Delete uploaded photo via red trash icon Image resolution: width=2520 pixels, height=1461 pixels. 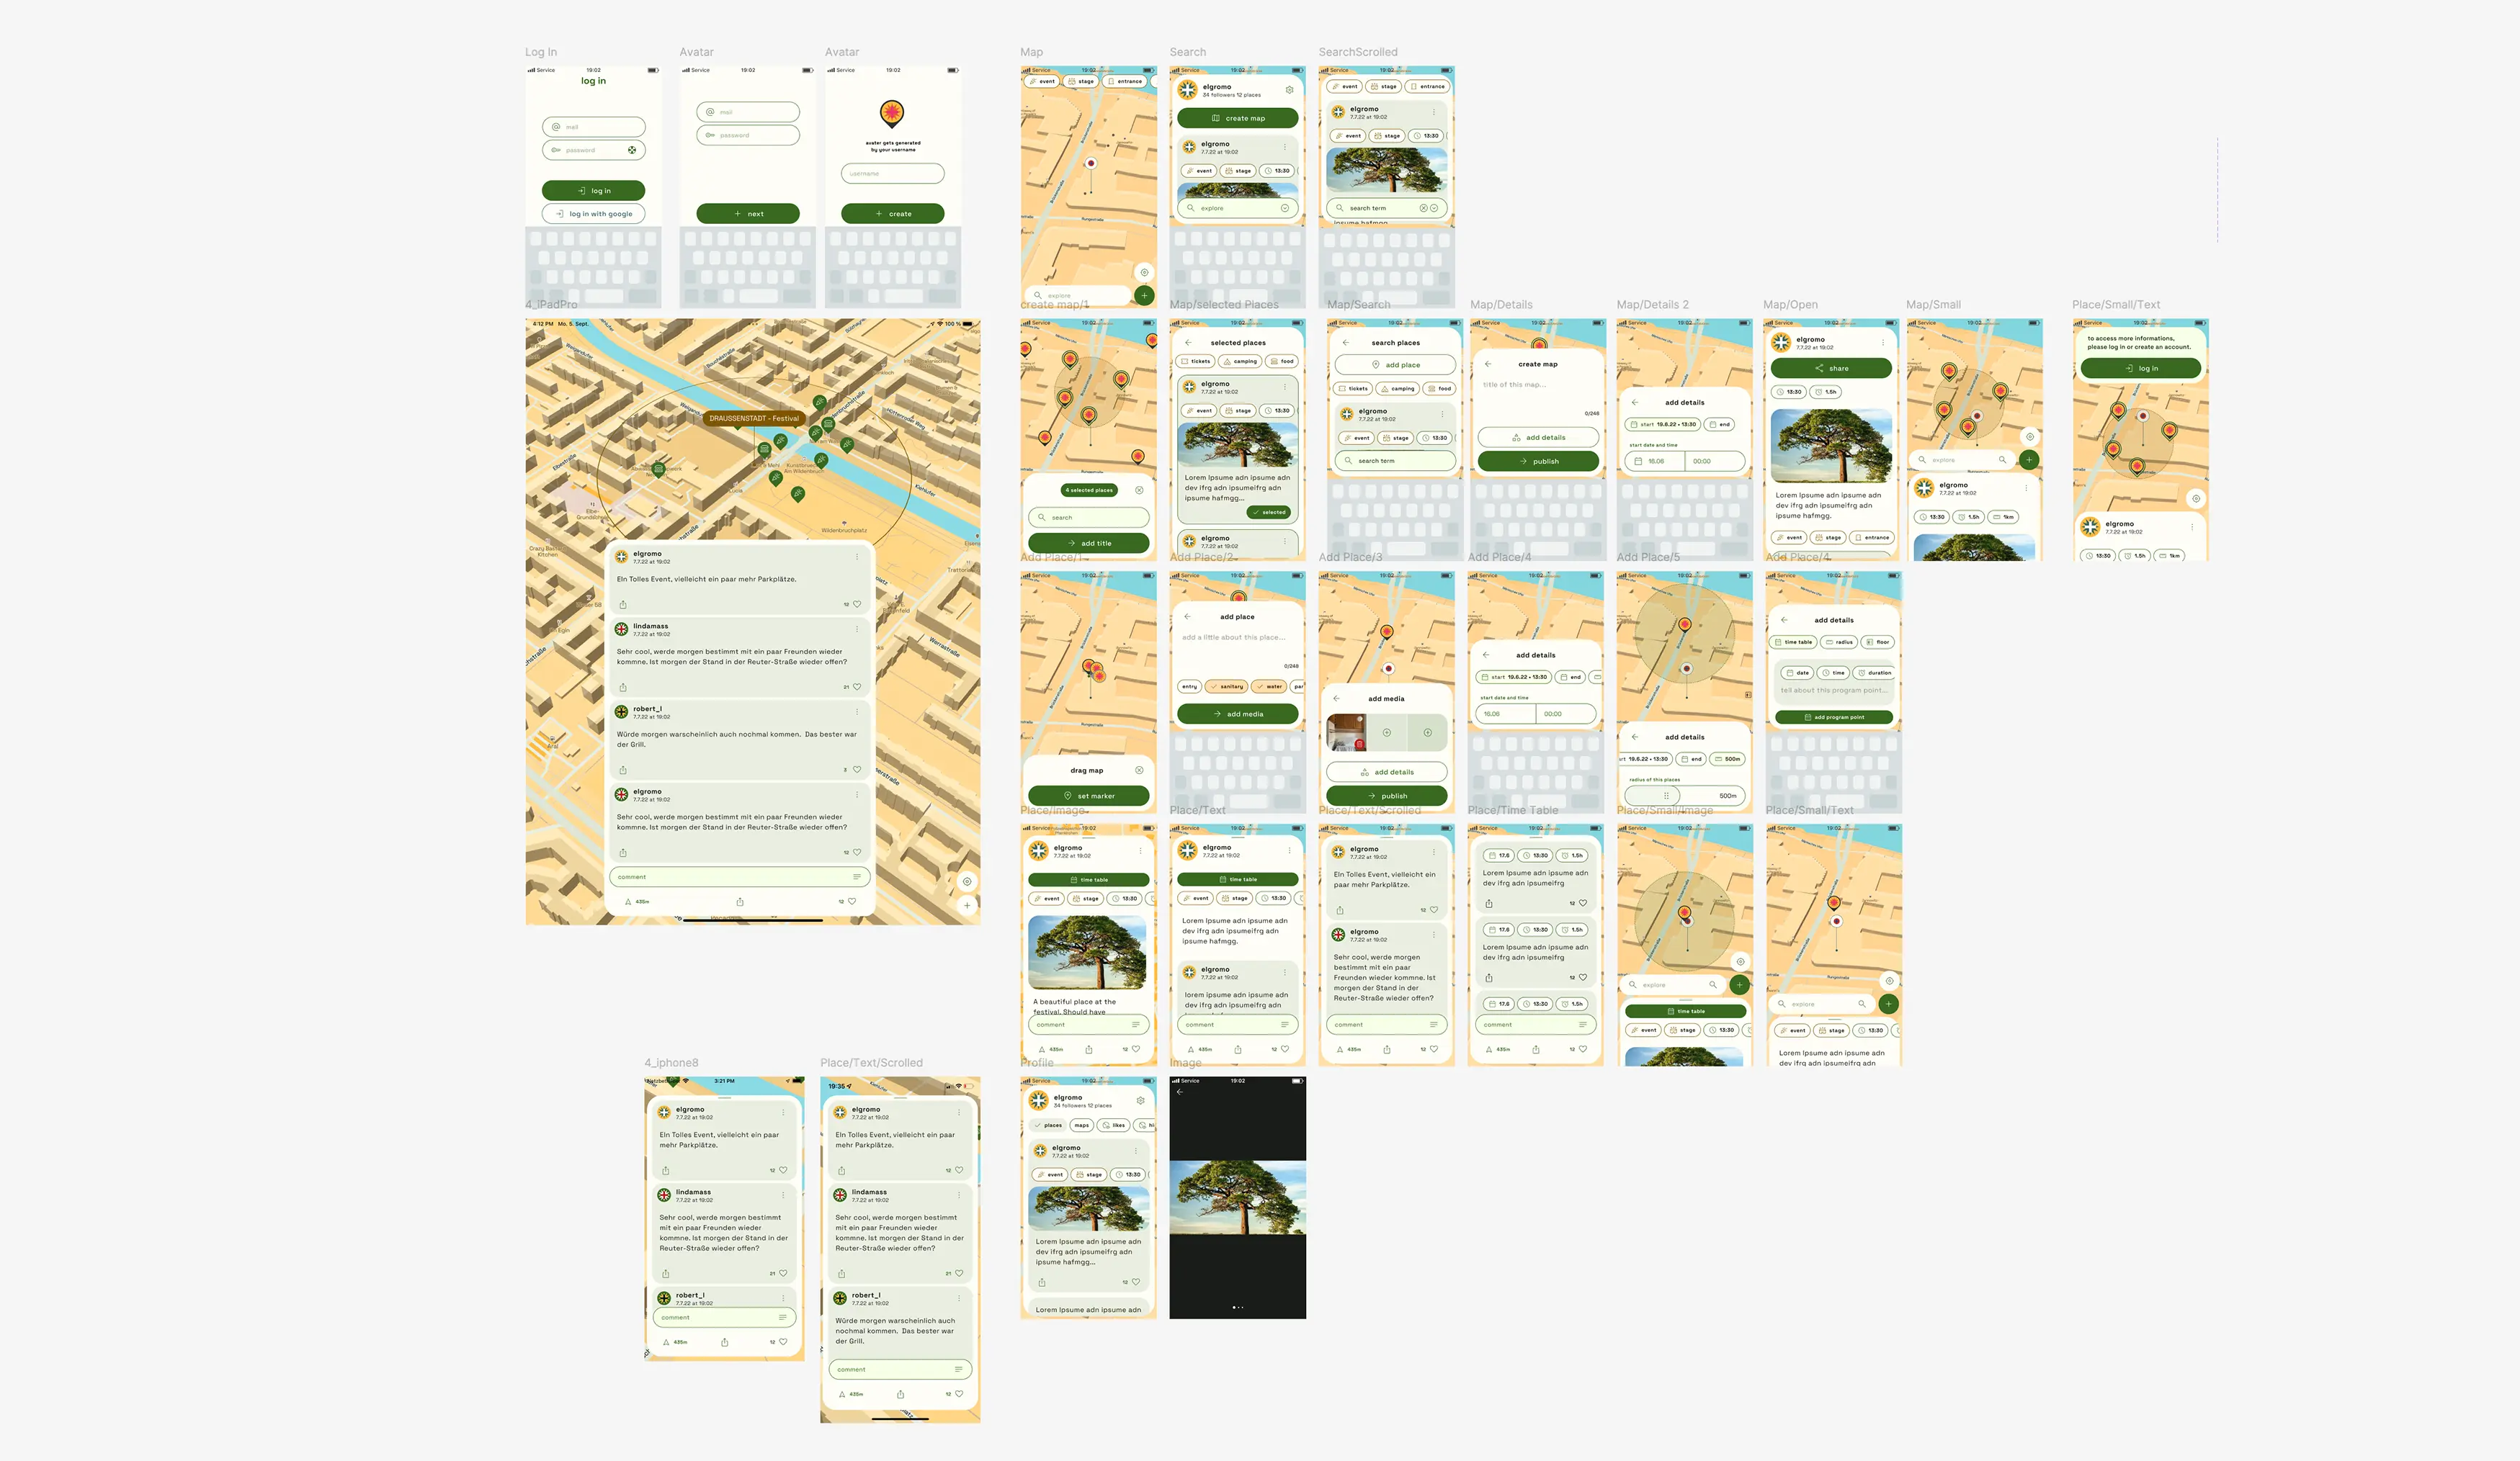(1360, 745)
